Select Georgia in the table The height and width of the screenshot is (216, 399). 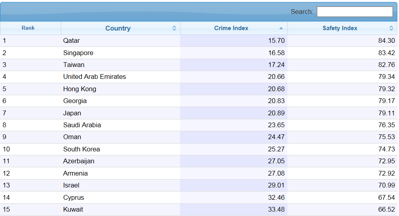(75, 101)
